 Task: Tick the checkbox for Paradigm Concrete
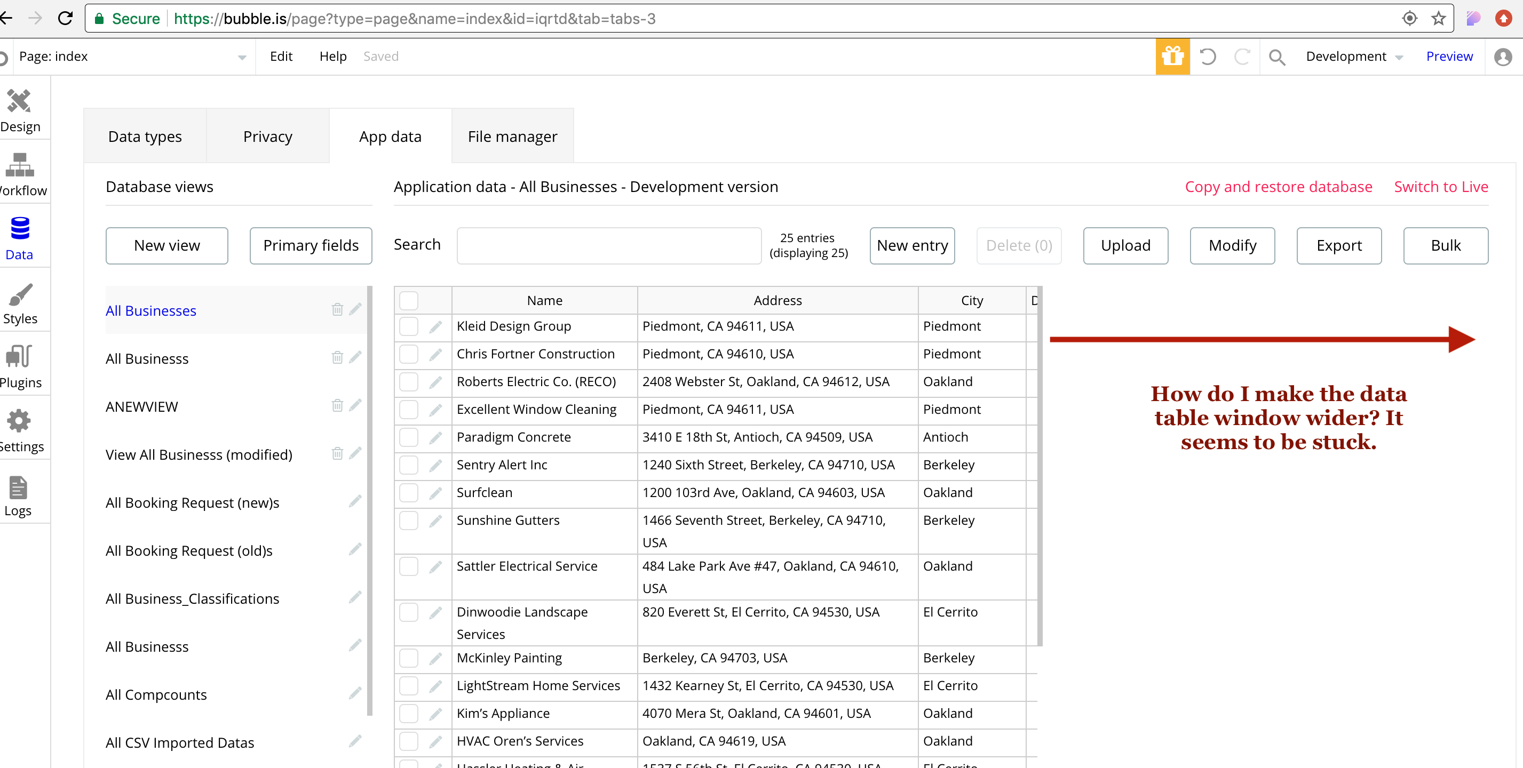409,437
